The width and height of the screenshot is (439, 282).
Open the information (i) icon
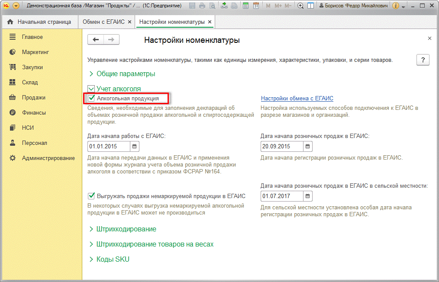point(395,6)
